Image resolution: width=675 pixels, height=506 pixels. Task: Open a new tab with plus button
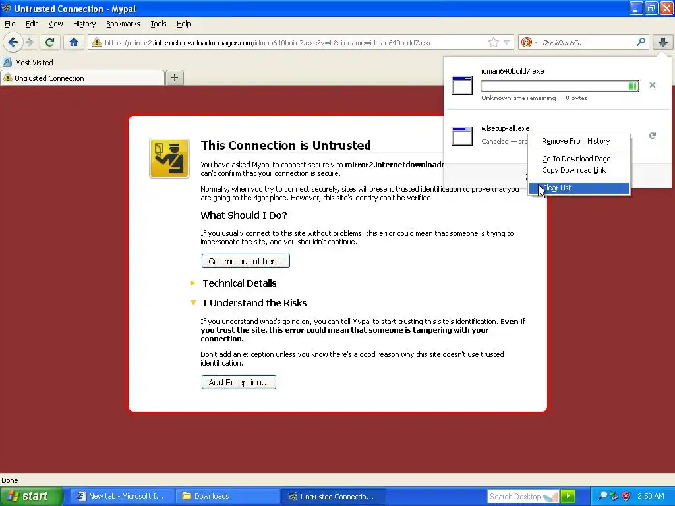[x=174, y=78]
